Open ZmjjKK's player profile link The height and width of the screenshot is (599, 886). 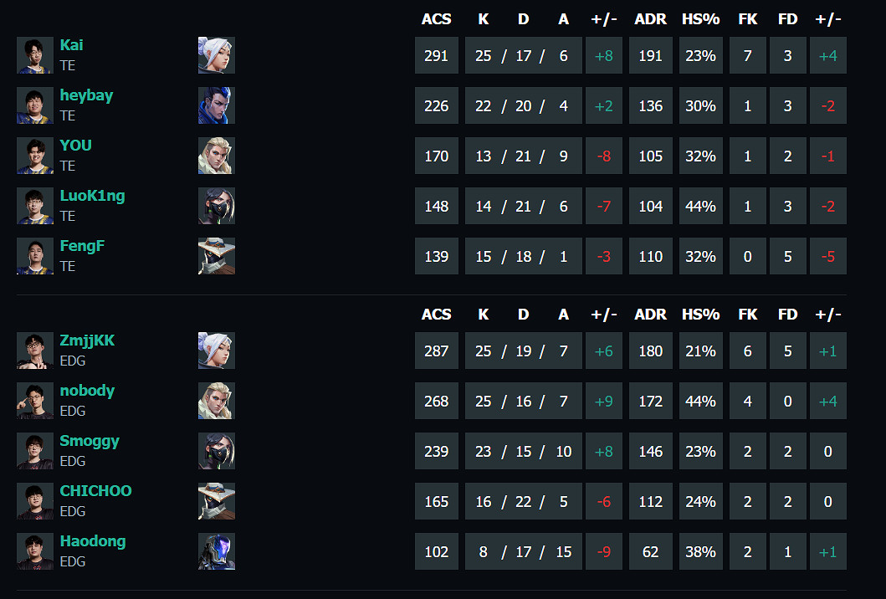(x=87, y=340)
